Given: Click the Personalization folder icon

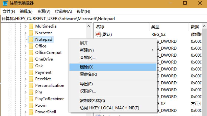Looking at the screenshot, I should click(31, 86).
